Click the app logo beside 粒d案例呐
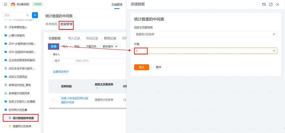285x133 pixels. (x=13, y=4)
